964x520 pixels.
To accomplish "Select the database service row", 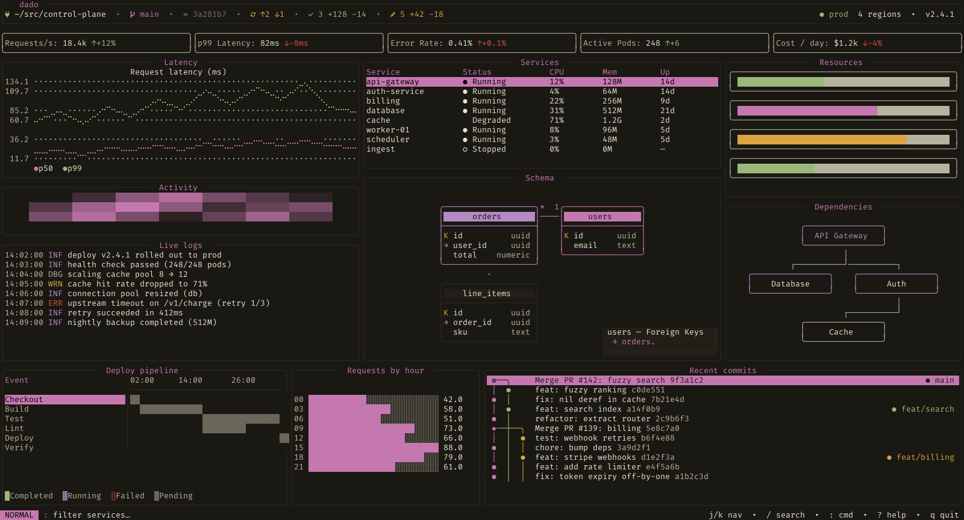I will pos(542,111).
